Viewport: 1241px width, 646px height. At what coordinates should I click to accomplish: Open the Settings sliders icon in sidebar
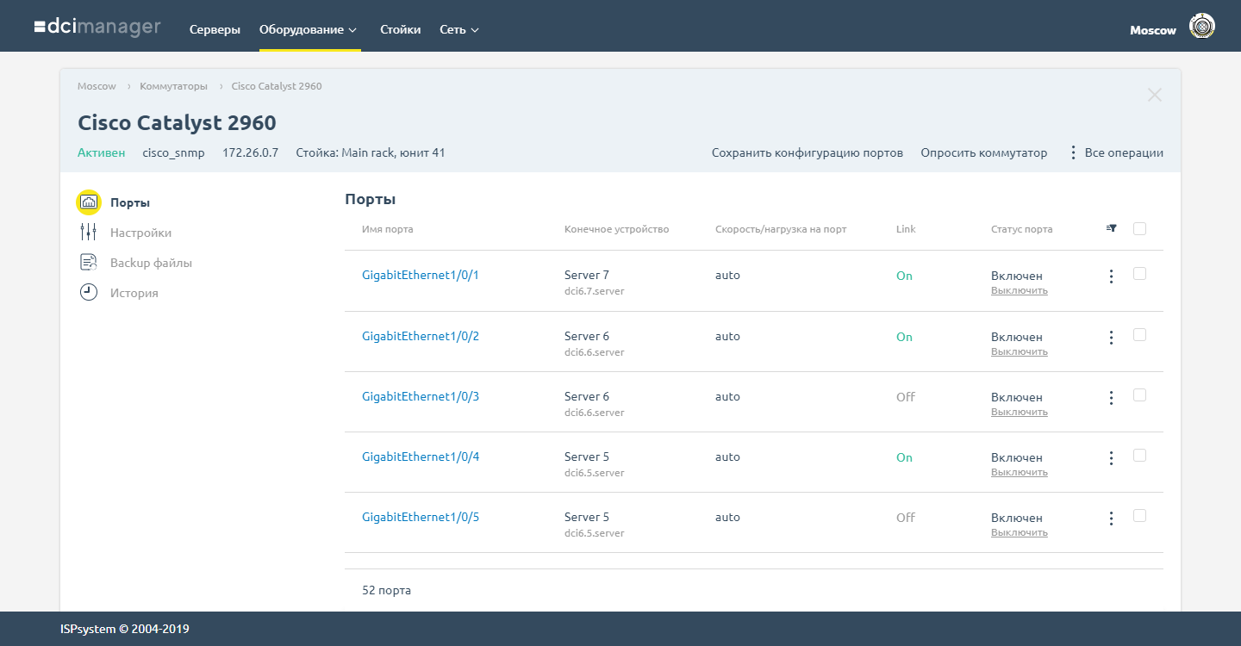coord(88,233)
